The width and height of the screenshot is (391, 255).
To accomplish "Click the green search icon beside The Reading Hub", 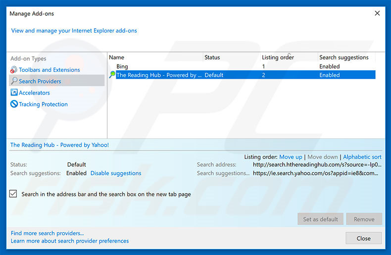I will click(112, 75).
